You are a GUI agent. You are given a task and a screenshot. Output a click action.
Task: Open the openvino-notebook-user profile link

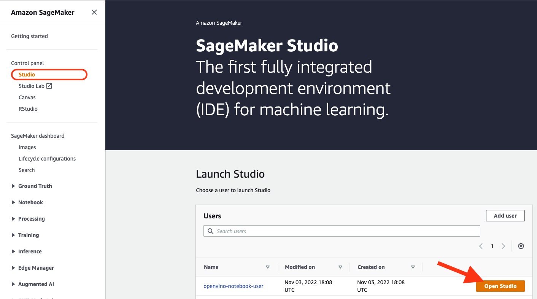(x=234, y=286)
